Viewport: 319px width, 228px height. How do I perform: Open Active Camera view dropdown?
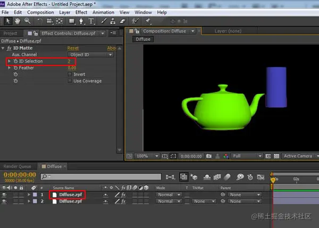300,156
